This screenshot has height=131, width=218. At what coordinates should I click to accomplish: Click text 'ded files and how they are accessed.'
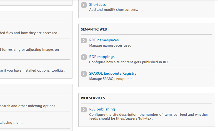click(29, 33)
